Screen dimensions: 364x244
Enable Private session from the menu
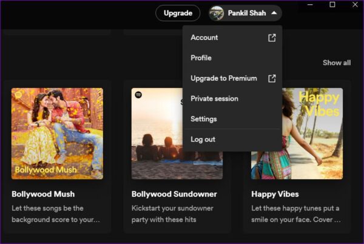point(214,98)
